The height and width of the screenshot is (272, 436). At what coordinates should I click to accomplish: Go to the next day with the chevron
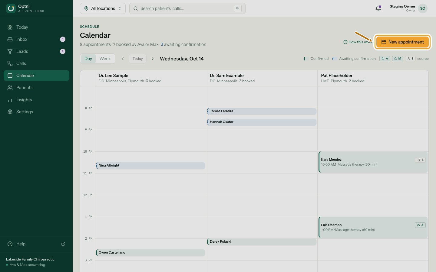(x=153, y=59)
